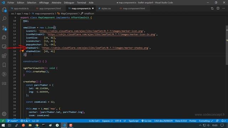Click the master branch indicator in status bar
This screenshot has height=128, width=228.
tap(12, 121)
